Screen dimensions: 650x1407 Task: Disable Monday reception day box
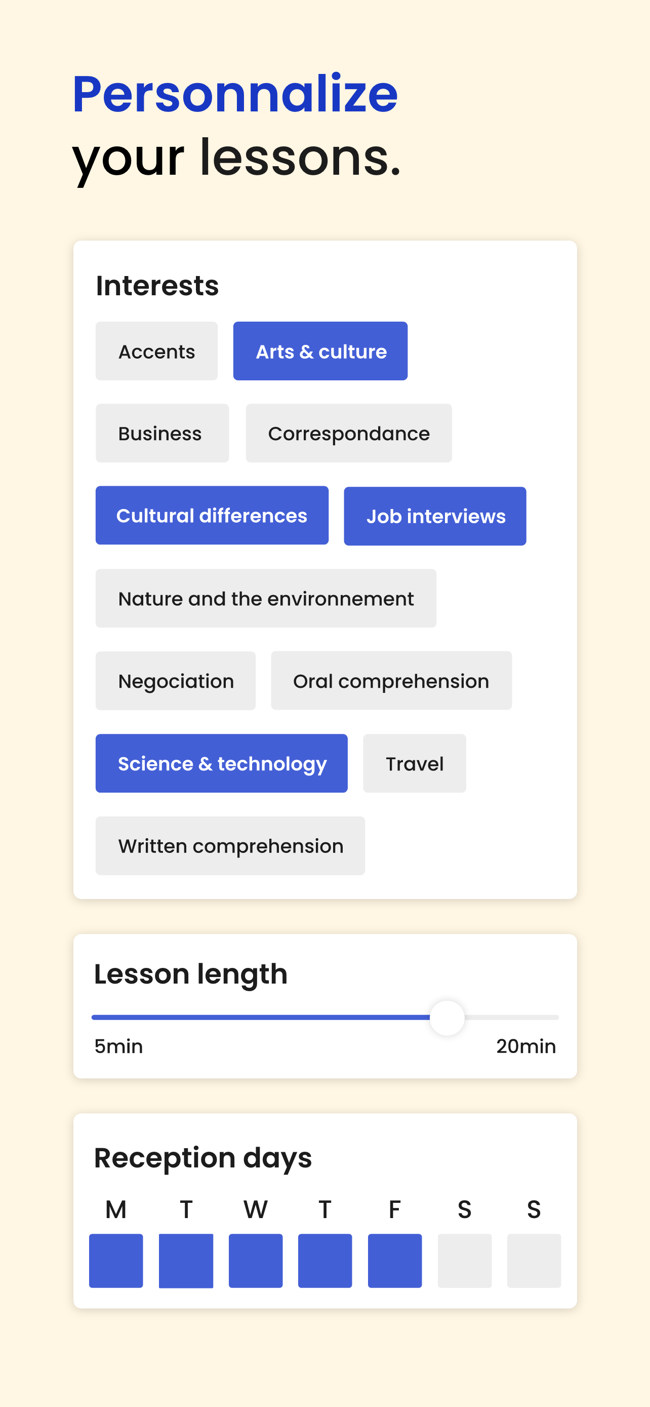pyautogui.click(x=116, y=1261)
